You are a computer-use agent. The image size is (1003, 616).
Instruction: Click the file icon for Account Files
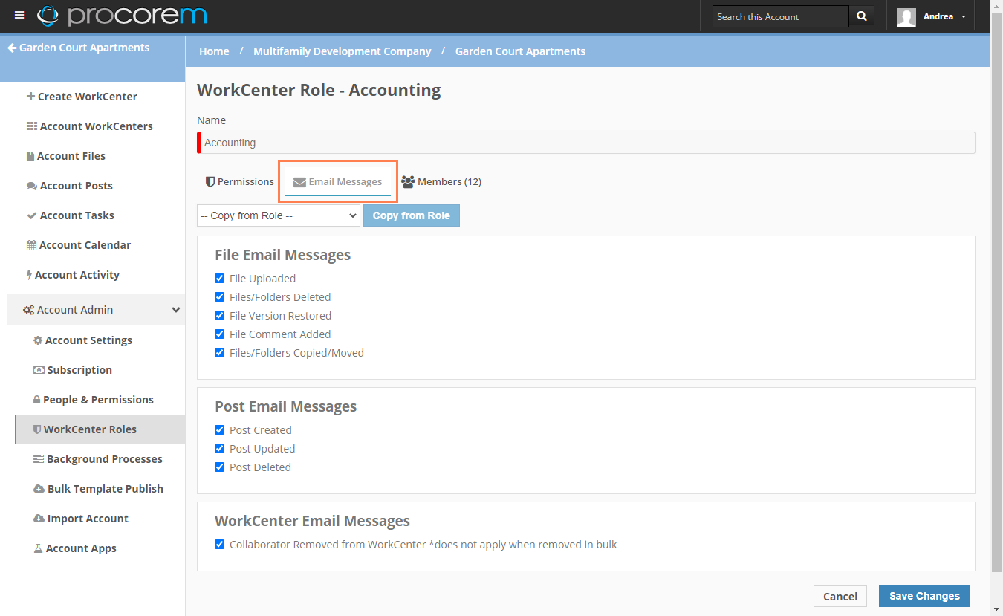tap(30, 156)
